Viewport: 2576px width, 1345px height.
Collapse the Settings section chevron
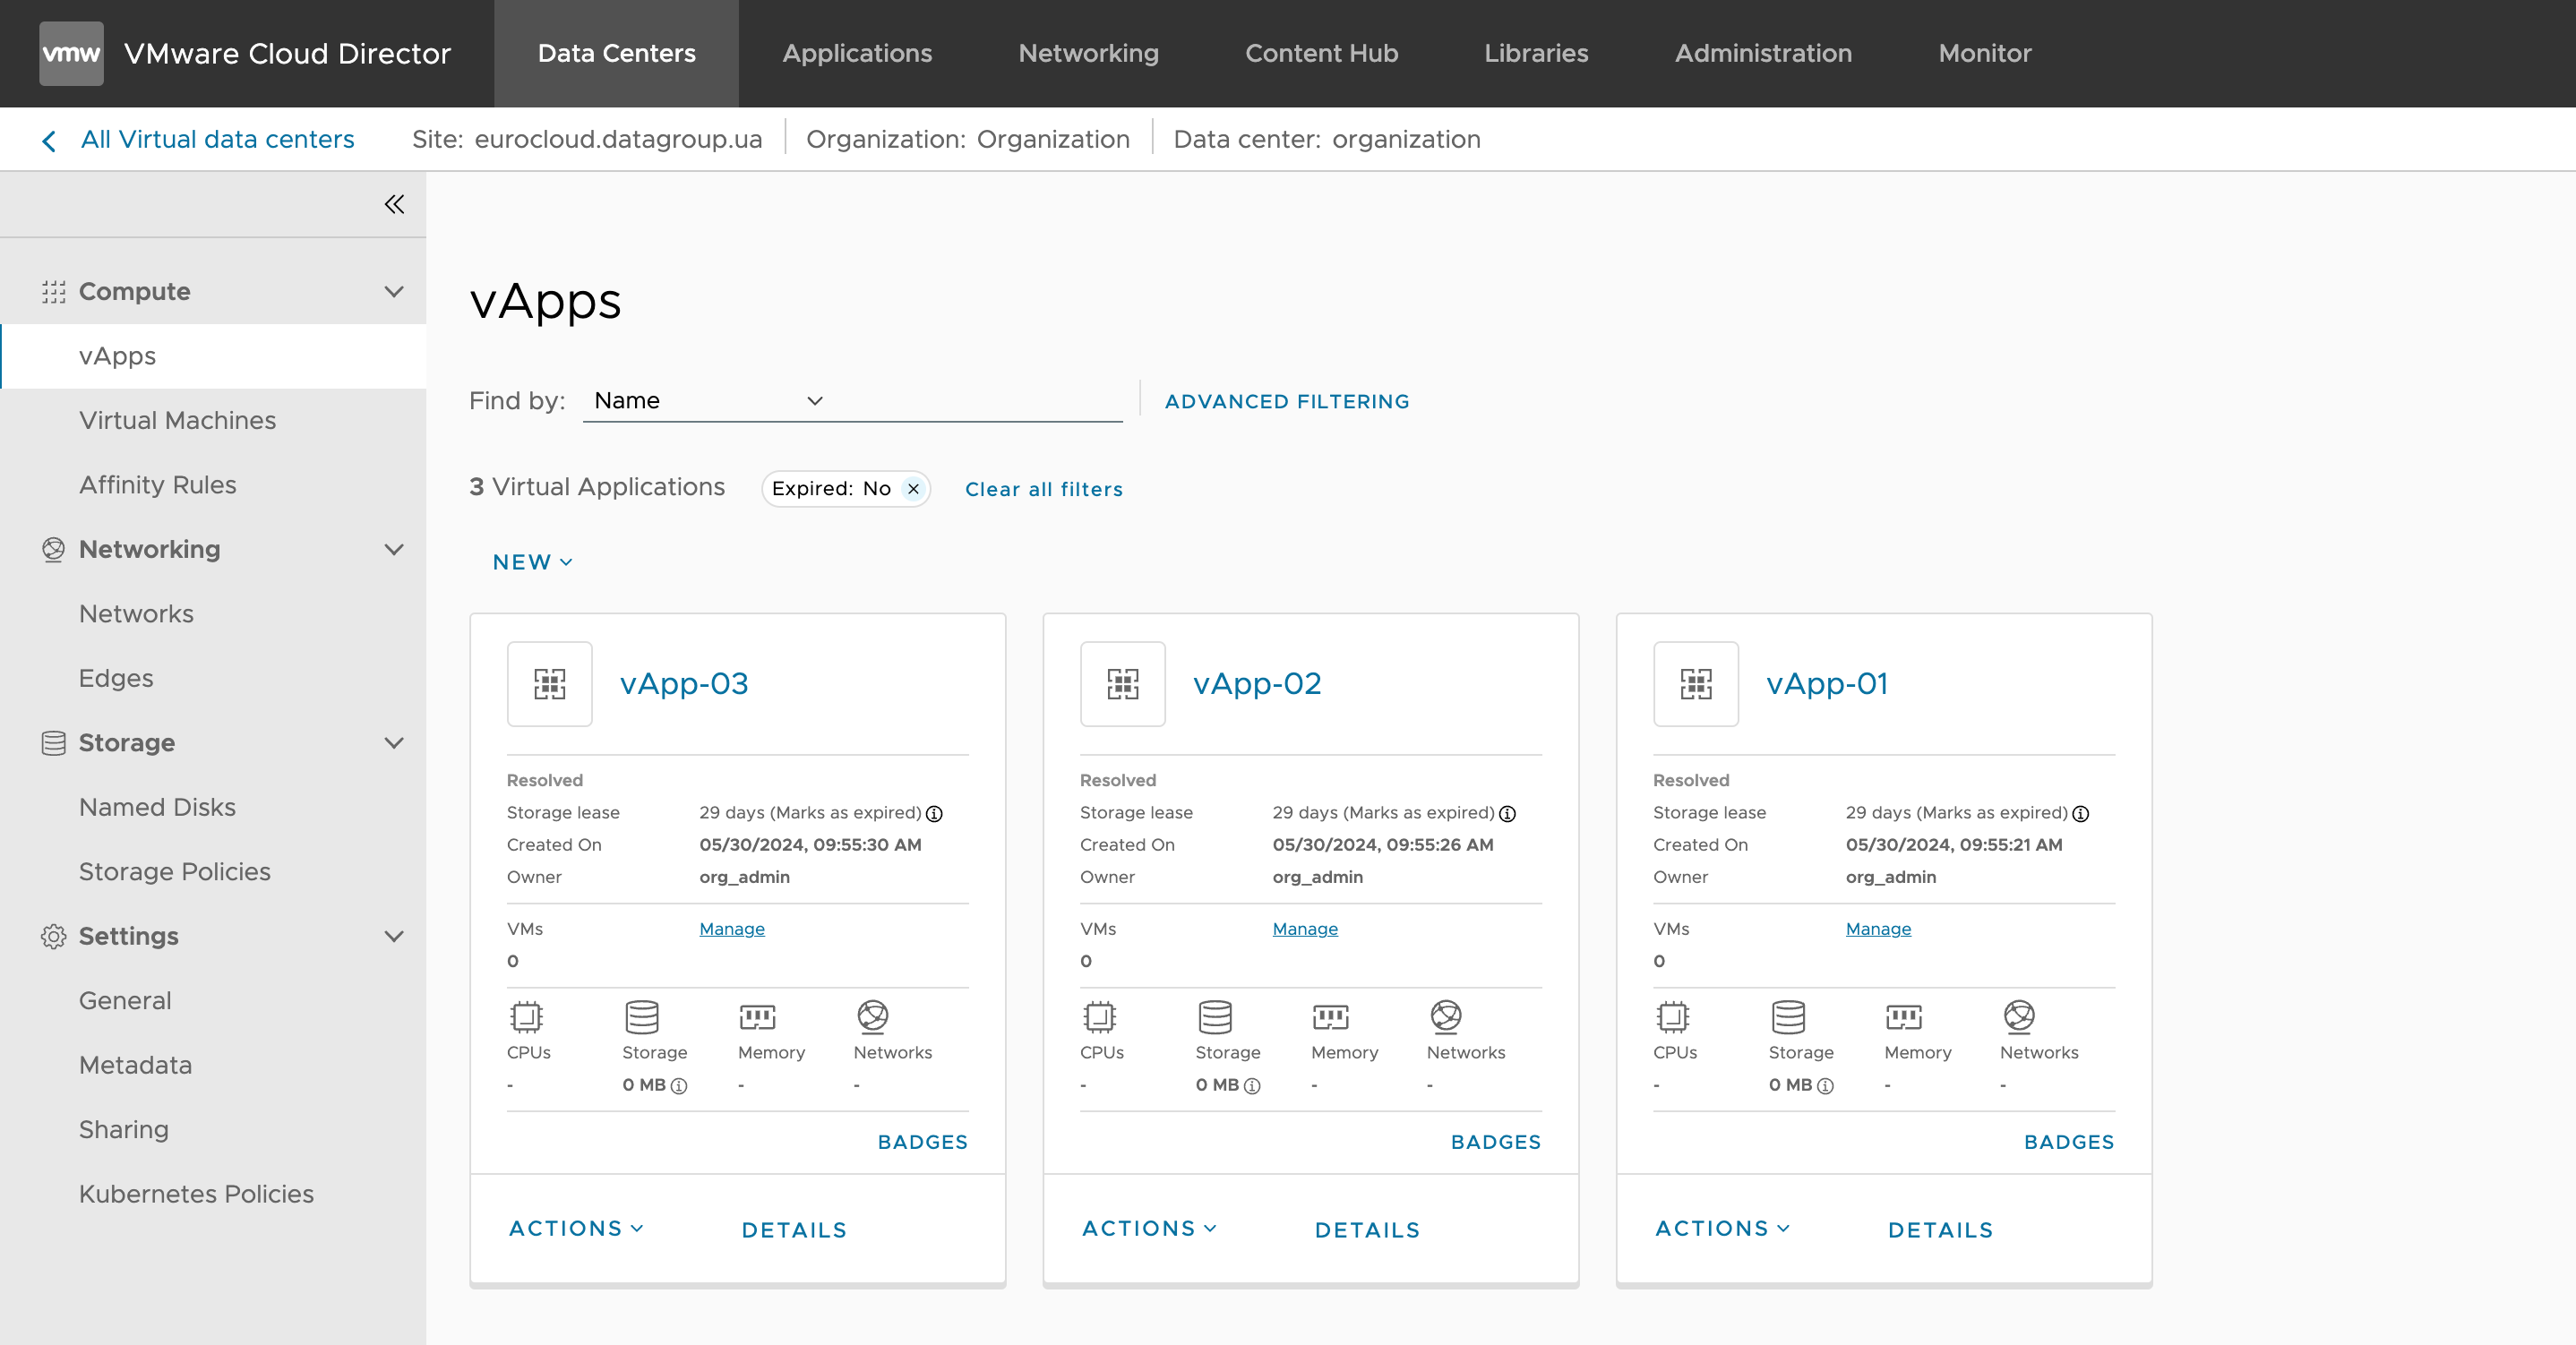pyautogui.click(x=394, y=937)
